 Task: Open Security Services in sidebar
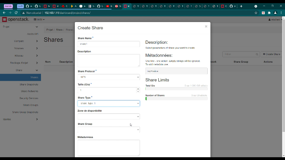(29, 98)
